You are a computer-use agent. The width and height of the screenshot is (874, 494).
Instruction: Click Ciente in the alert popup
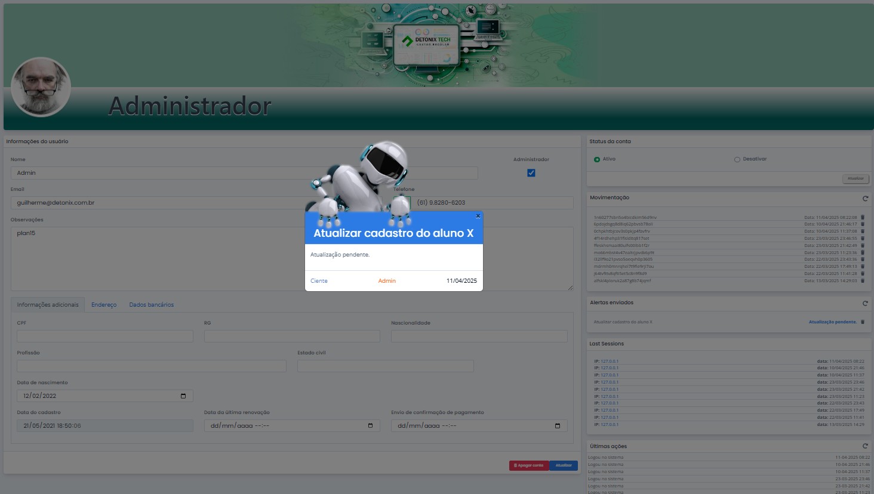point(319,281)
